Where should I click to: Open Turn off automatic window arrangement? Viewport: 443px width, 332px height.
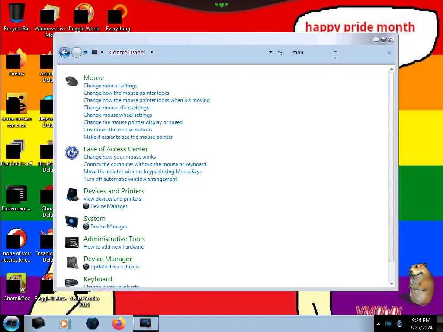coord(130,179)
